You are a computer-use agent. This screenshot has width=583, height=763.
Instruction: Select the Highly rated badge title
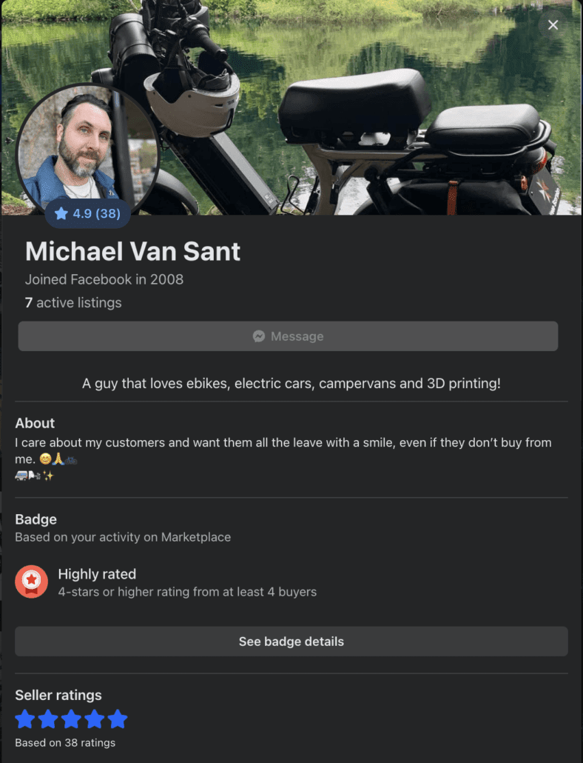97,574
